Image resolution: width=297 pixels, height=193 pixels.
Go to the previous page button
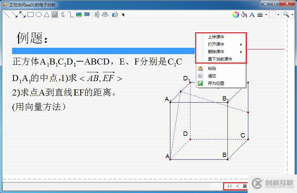click(x=238, y=186)
